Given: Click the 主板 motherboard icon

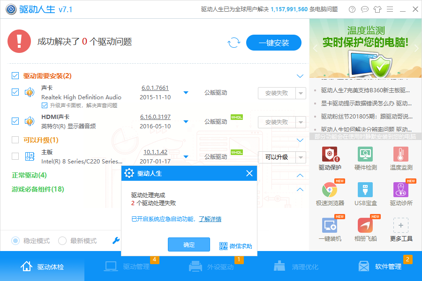Looking at the screenshot, I should 30,156.
